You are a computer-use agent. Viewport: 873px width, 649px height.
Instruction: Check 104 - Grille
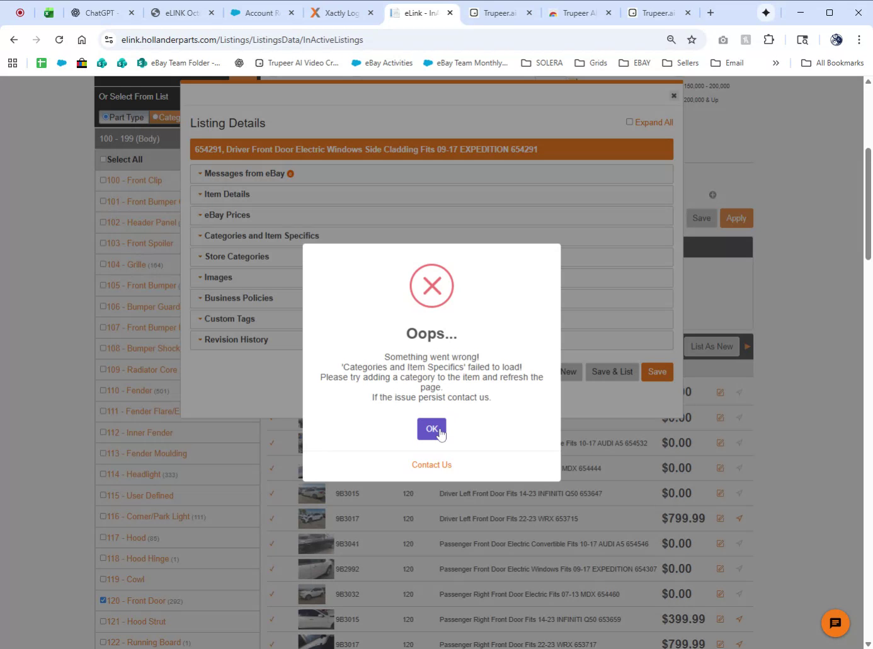point(103,264)
